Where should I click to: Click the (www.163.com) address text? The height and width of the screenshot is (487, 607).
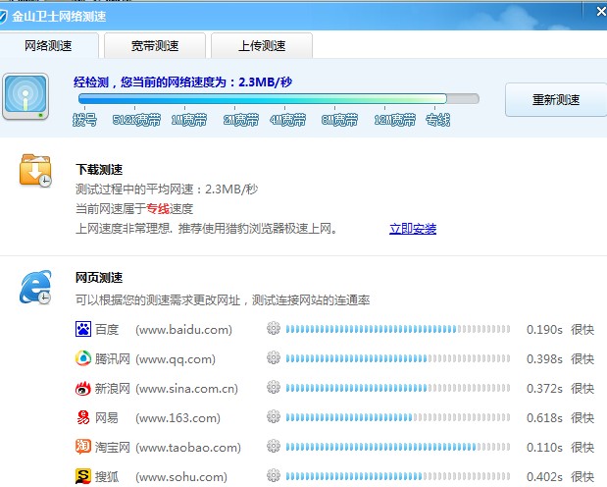(x=178, y=418)
